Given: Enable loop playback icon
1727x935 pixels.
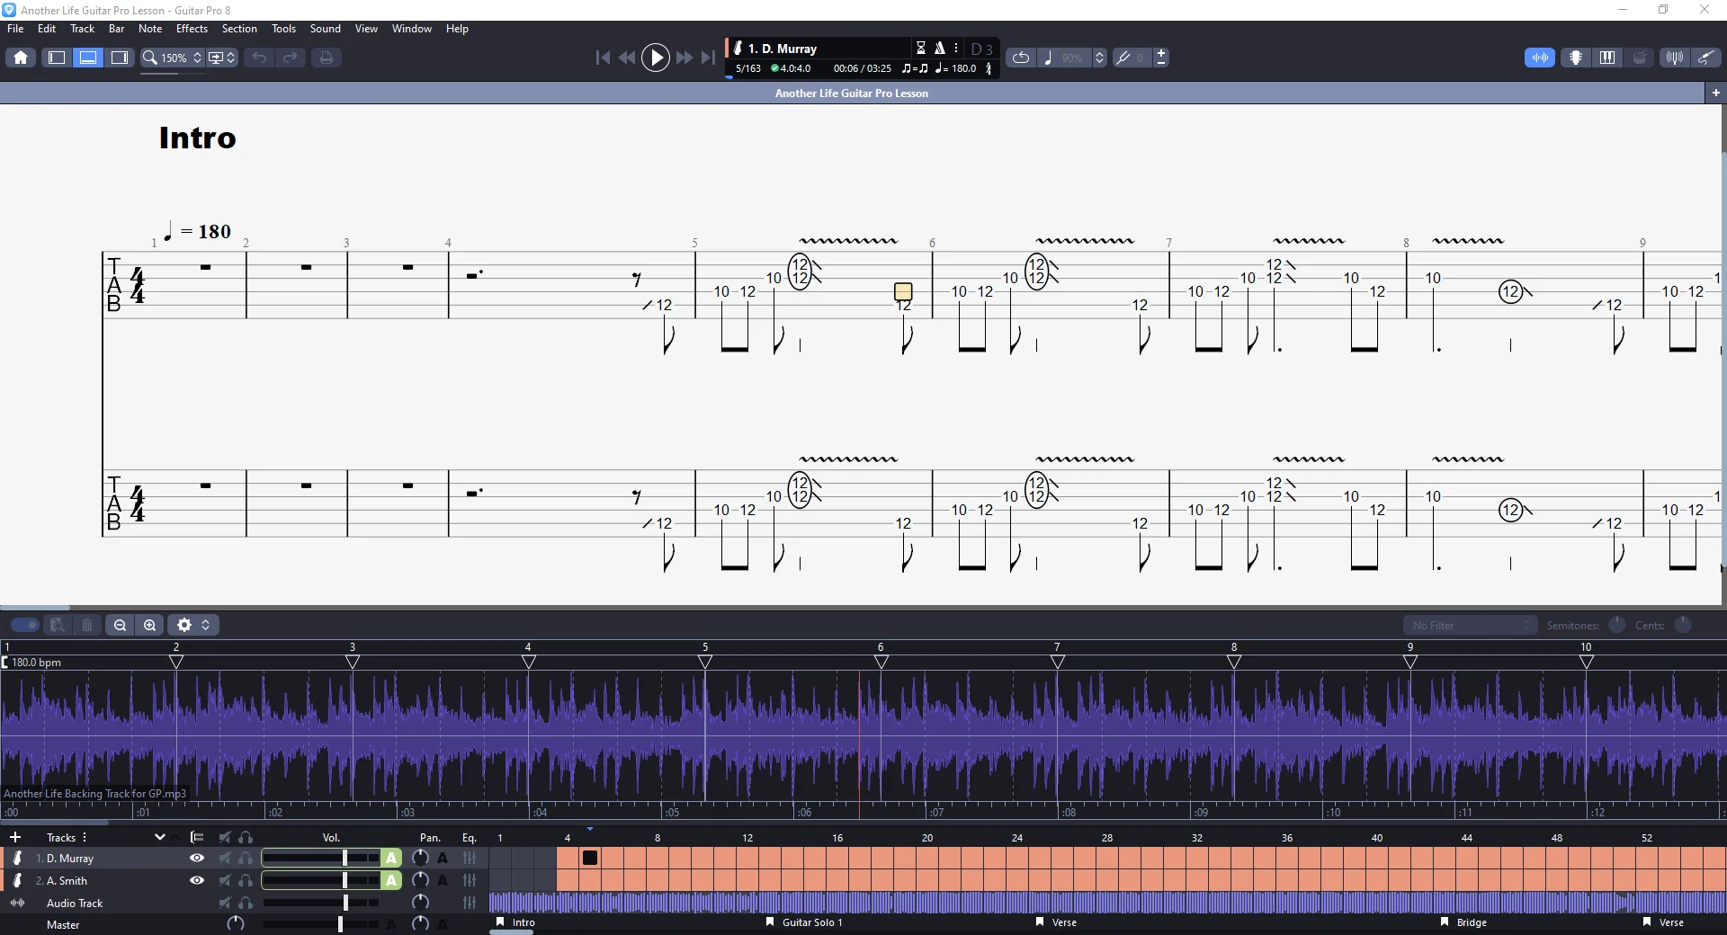Looking at the screenshot, I should click(1020, 58).
